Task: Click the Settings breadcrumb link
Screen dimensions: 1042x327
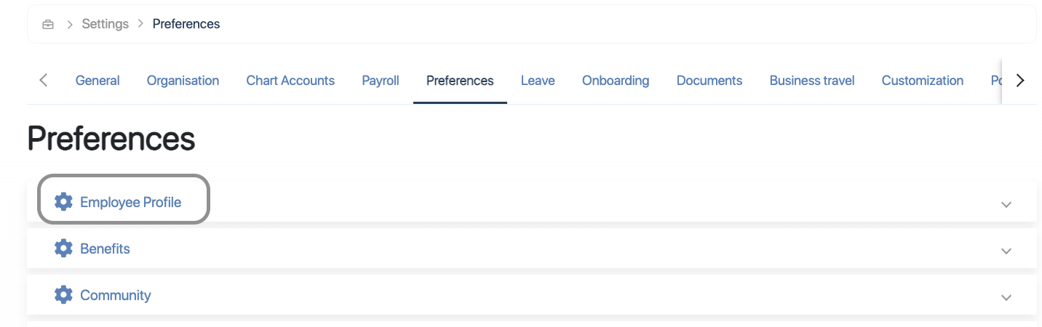Action: pyautogui.click(x=105, y=24)
